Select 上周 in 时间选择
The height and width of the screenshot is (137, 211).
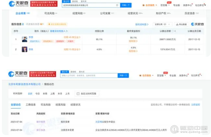click(x=52, y=94)
